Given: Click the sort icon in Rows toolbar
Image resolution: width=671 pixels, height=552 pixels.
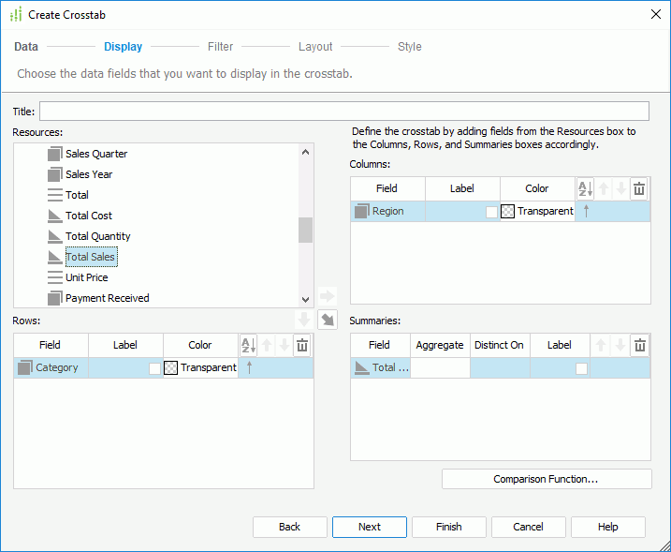Looking at the screenshot, I should click(x=248, y=346).
